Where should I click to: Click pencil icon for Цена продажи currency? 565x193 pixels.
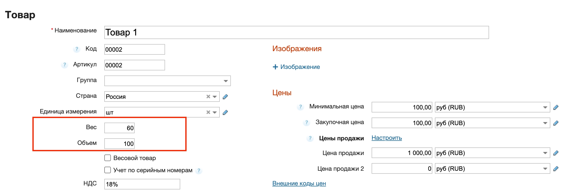[556, 153]
